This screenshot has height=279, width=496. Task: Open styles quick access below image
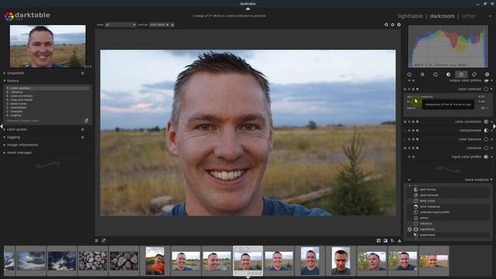103,241
